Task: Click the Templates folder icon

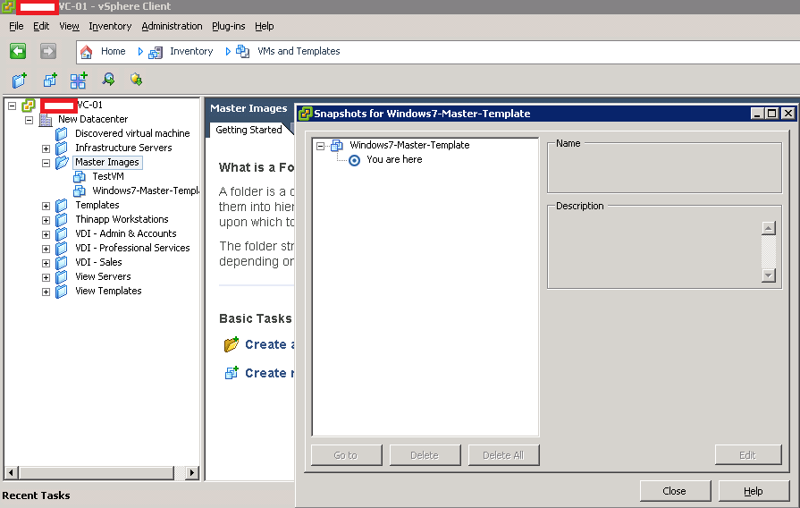Action: pos(61,205)
